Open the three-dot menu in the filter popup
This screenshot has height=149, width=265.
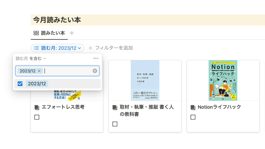[x=96, y=58]
